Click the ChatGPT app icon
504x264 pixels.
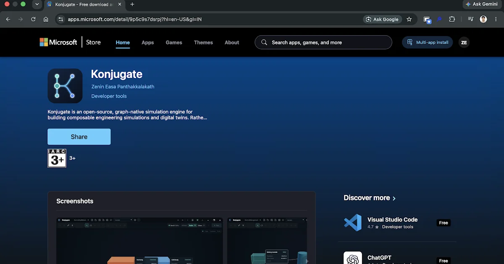353,258
